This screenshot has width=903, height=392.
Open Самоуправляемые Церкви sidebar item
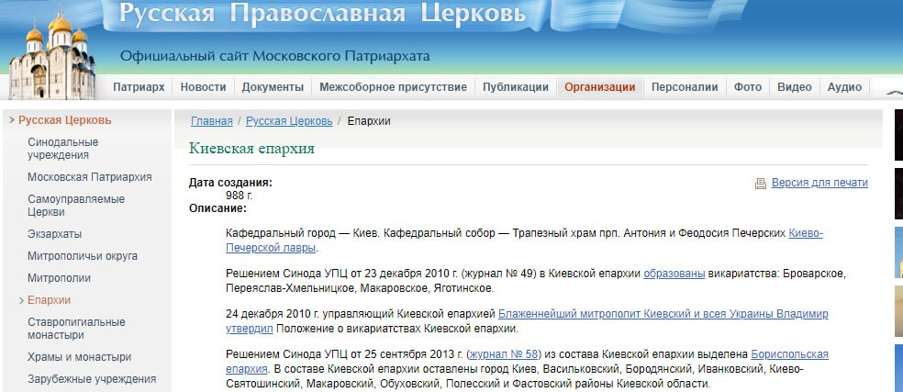tap(76, 206)
